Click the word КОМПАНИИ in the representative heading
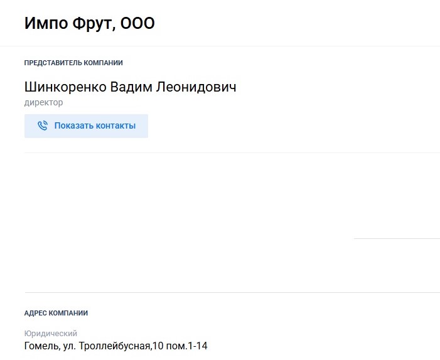The image size is (440, 360). pos(104,63)
